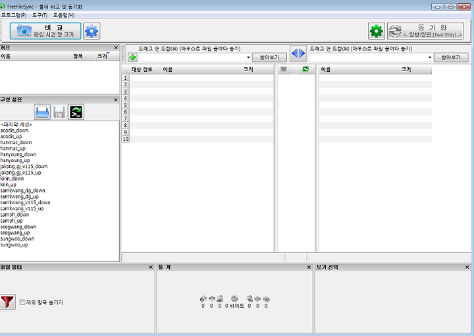Viewport: 474px width, 336px height.
Task: Select samoh_up configuration
Action: pyautogui.click(x=11, y=221)
